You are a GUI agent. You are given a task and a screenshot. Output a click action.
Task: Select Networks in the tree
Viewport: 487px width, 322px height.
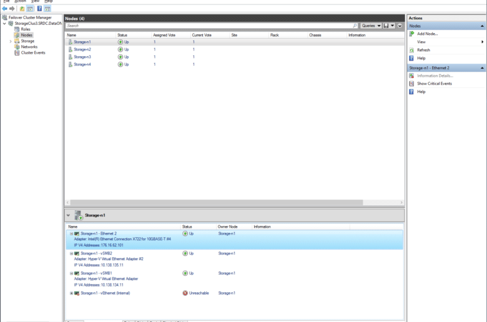(29, 47)
